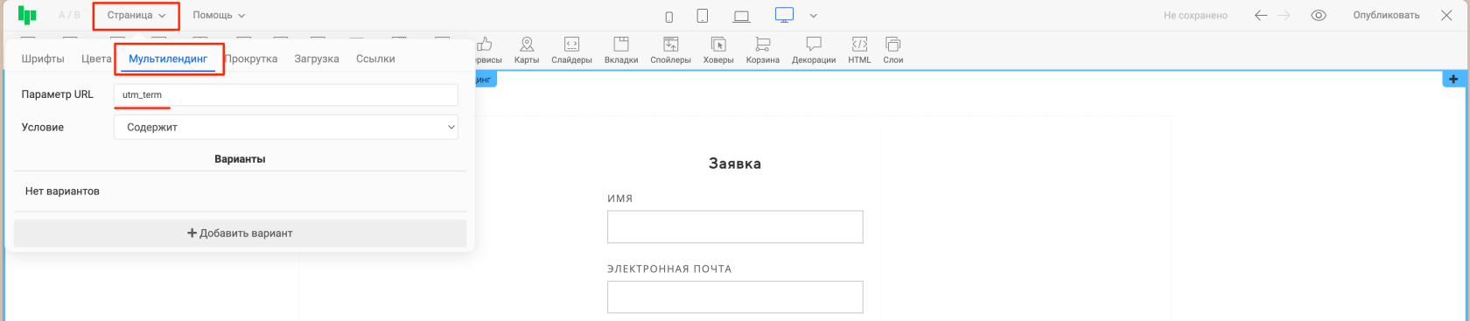Switch to tablet preview
1470x321 pixels.
point(703,16)
